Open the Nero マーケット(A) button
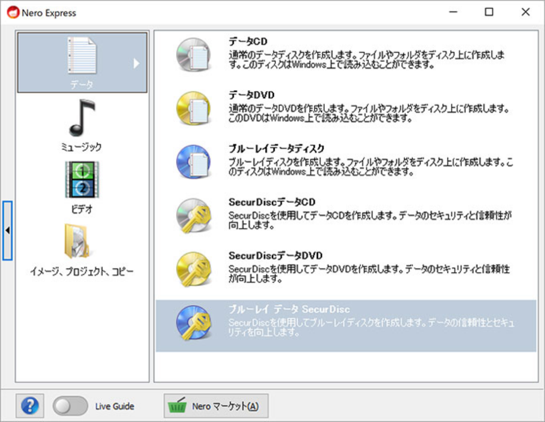545x422 pixels. tap(216, 406)
